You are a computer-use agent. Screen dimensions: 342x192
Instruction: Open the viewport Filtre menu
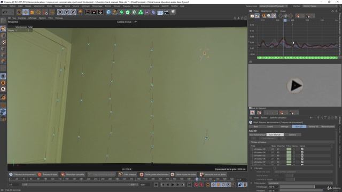pos(51,18)
